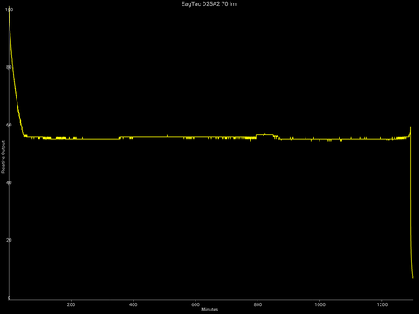
Task: Click the 0 tick on the y-axis
Action: tap(9, 297)
